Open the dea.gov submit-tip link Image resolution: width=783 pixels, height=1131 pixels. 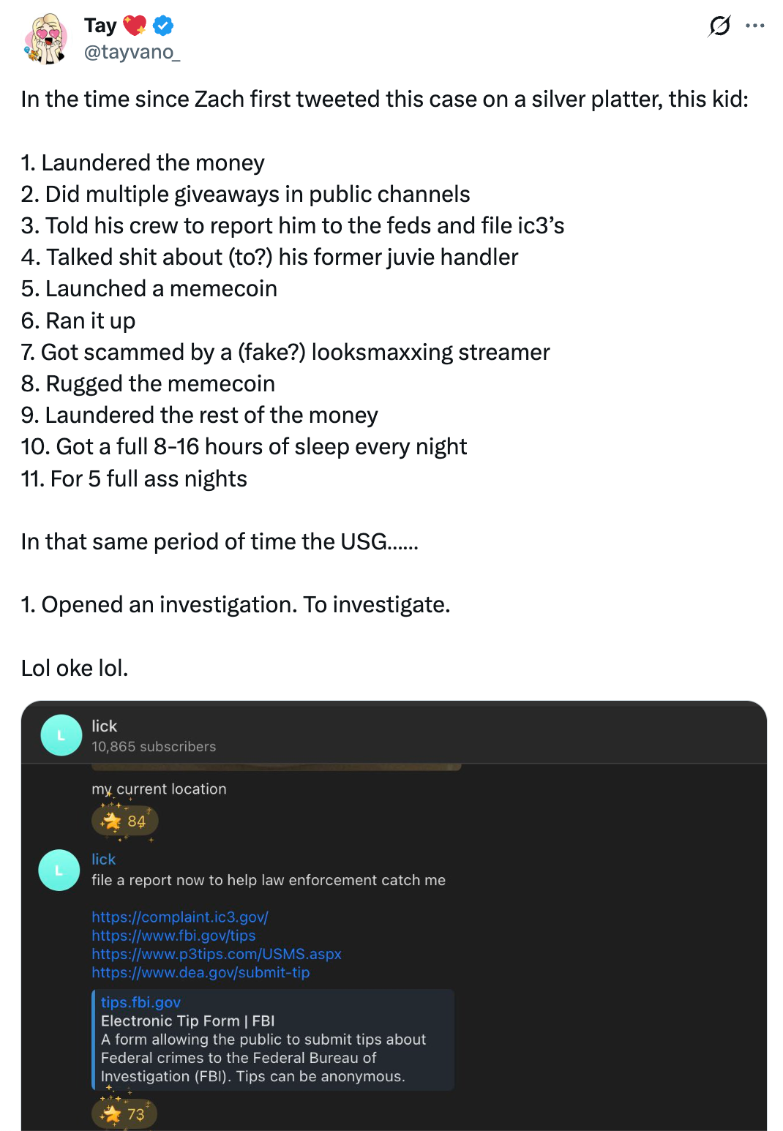pyautogui.click(x=201, y=972)
